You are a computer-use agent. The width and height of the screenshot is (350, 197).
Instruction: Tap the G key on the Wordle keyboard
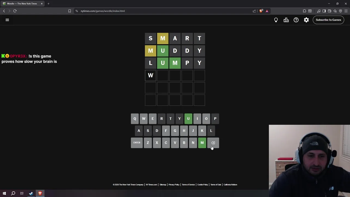pos(175,131)
